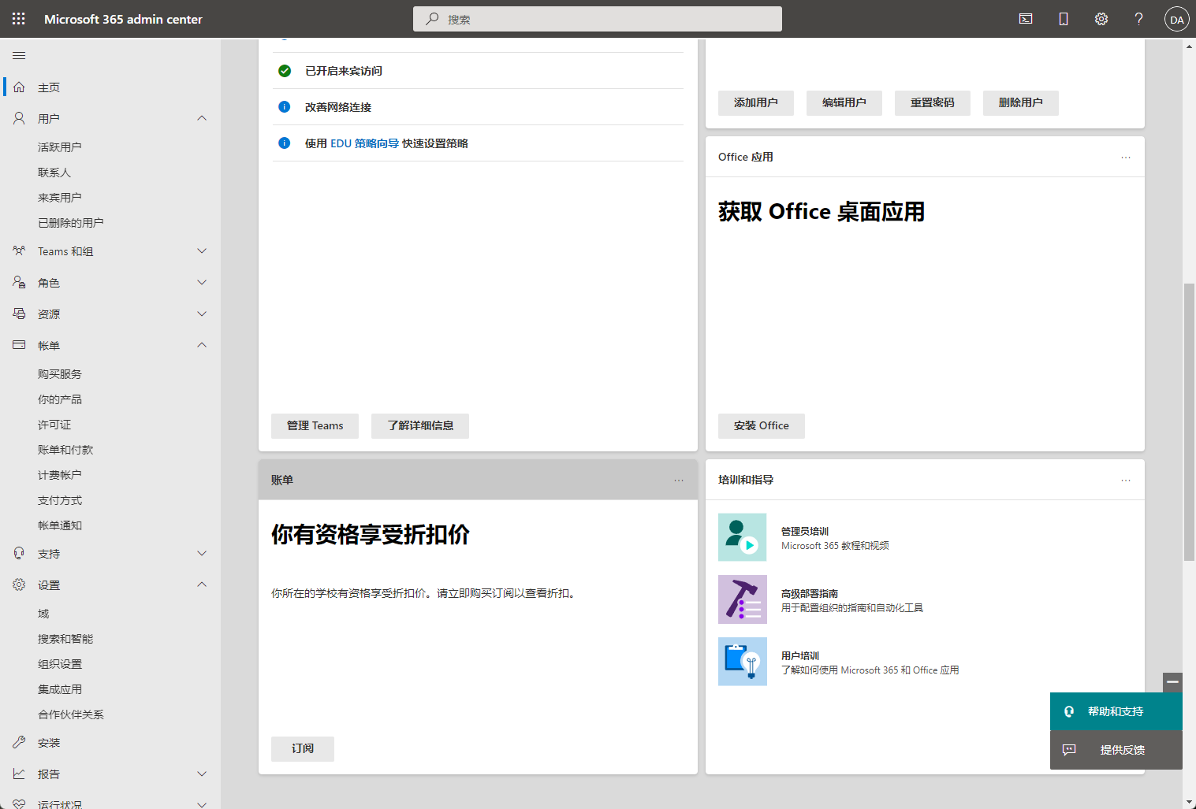The image size is (1196, 809).
Task: Toggle the hamburger navigation menu
Action: 19,56
